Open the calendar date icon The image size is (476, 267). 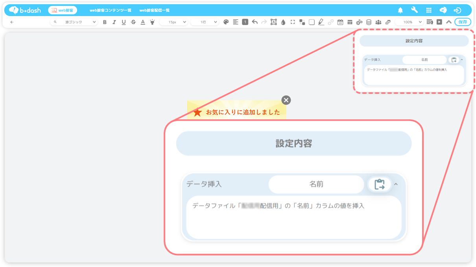340,22
